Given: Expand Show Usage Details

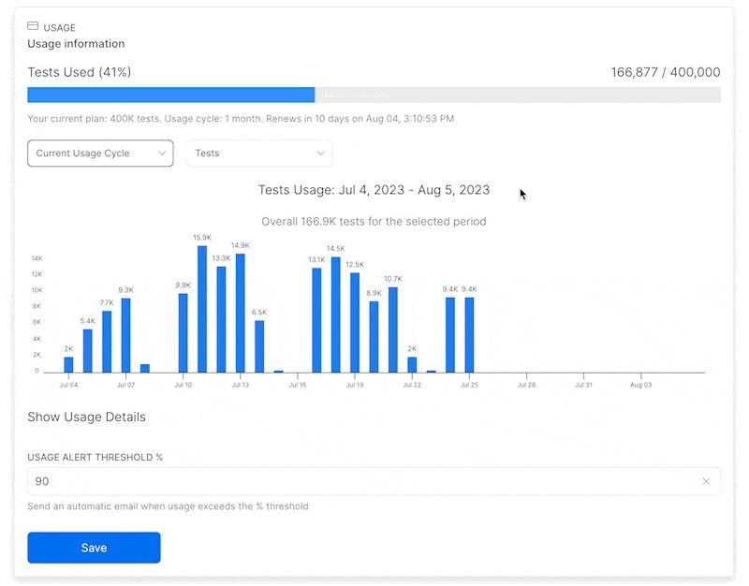Looking at the screenshot, I should tap(86, 417).
